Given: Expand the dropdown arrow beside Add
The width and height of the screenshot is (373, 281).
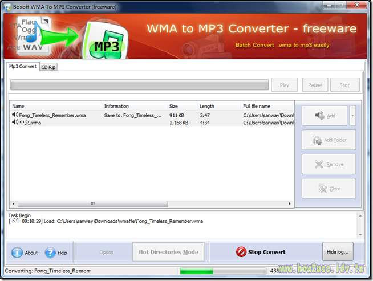Looking at the screenshot, I should [353, 116].
